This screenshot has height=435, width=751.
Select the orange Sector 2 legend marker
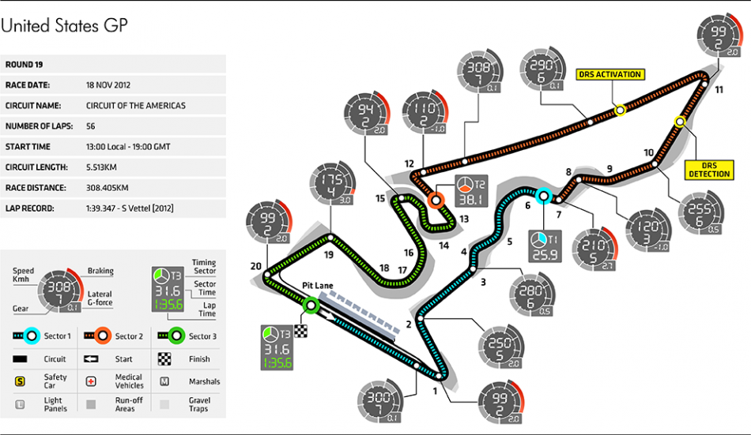click(x=103, y=336)
